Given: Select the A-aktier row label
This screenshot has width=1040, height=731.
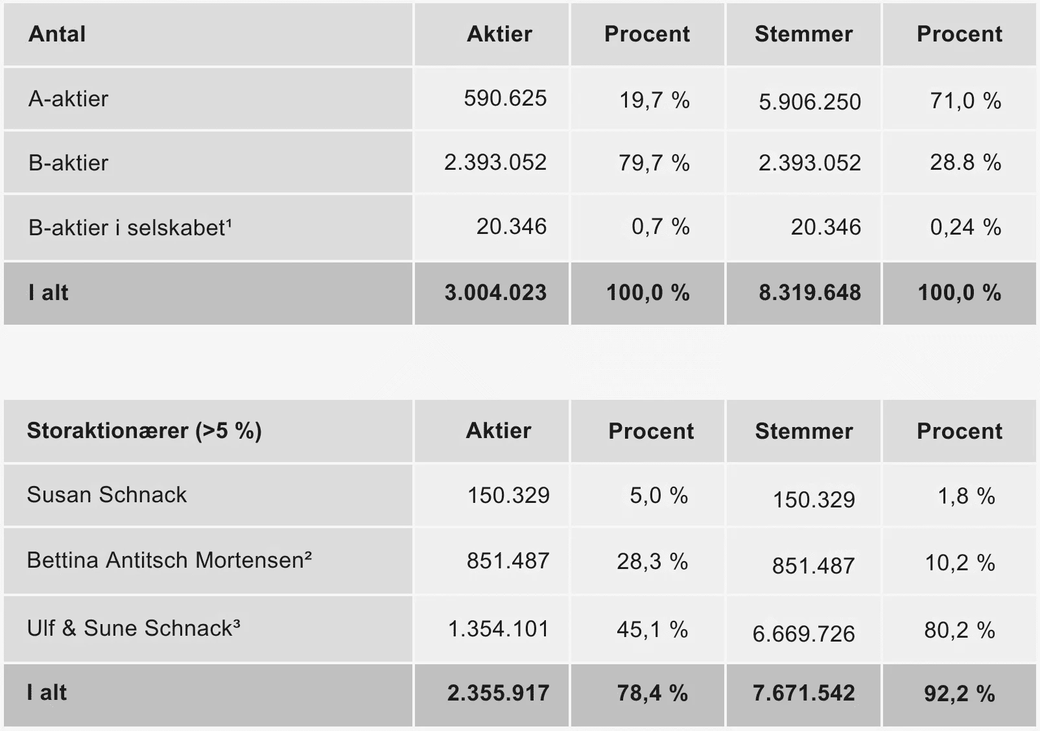Looking at the screenshot, I should point(68,99).
